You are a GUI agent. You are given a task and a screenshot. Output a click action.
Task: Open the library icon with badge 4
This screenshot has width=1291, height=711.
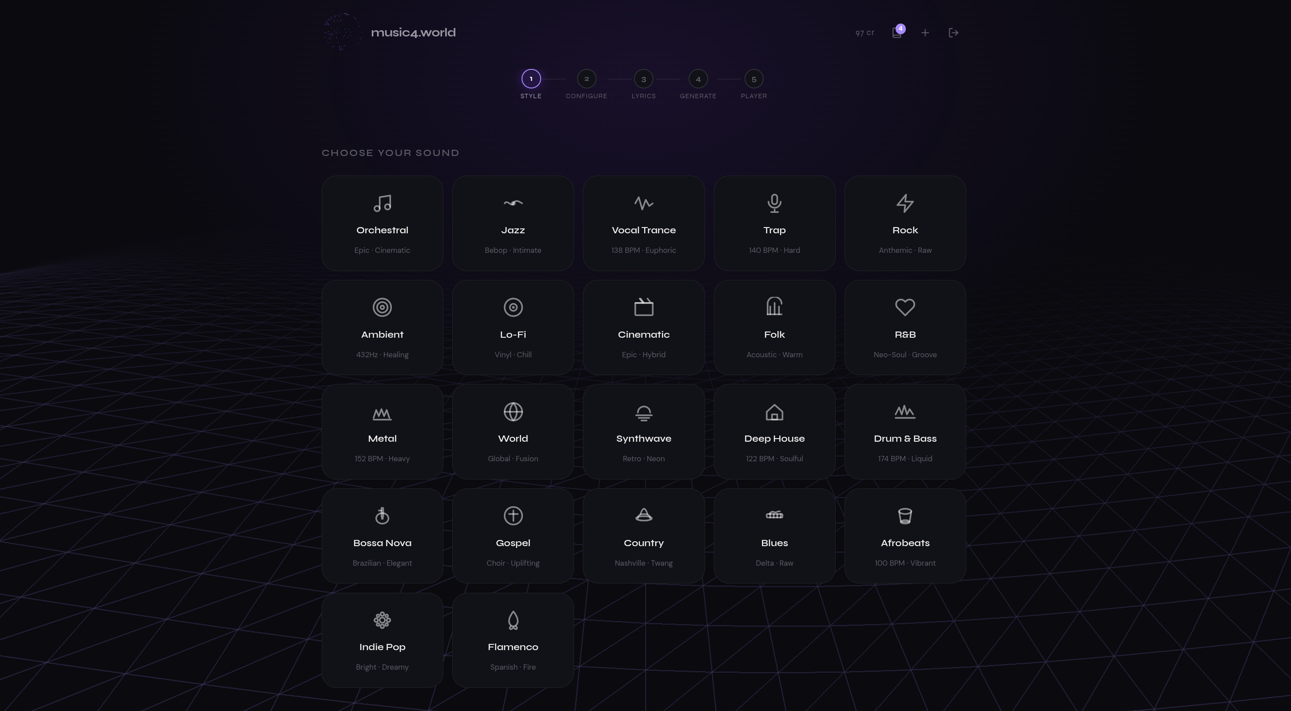click(x=897, y=32)
